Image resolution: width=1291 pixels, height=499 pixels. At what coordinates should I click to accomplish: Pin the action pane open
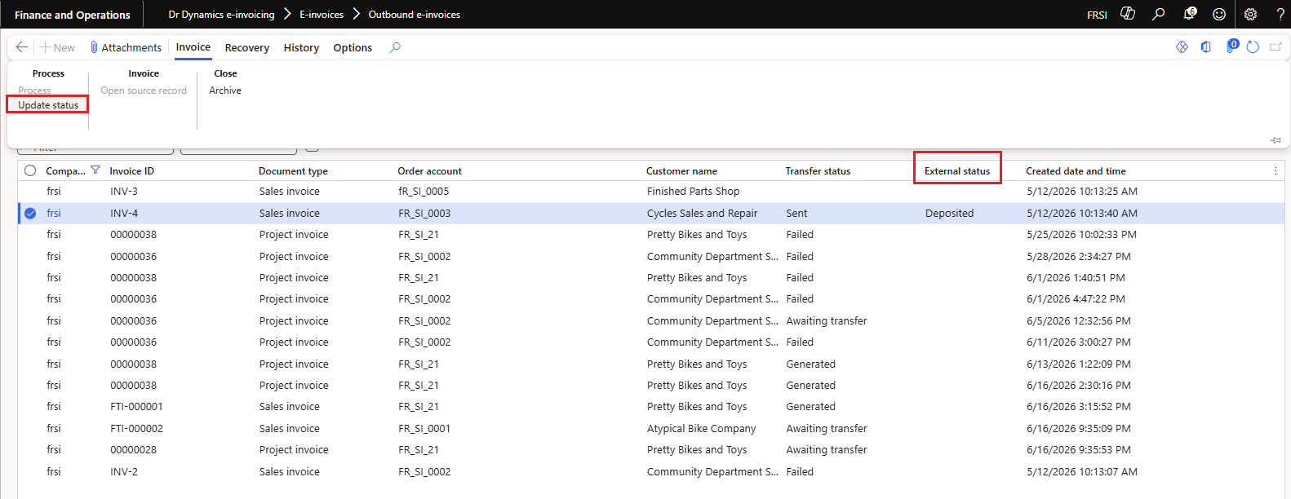[1275, 140]
